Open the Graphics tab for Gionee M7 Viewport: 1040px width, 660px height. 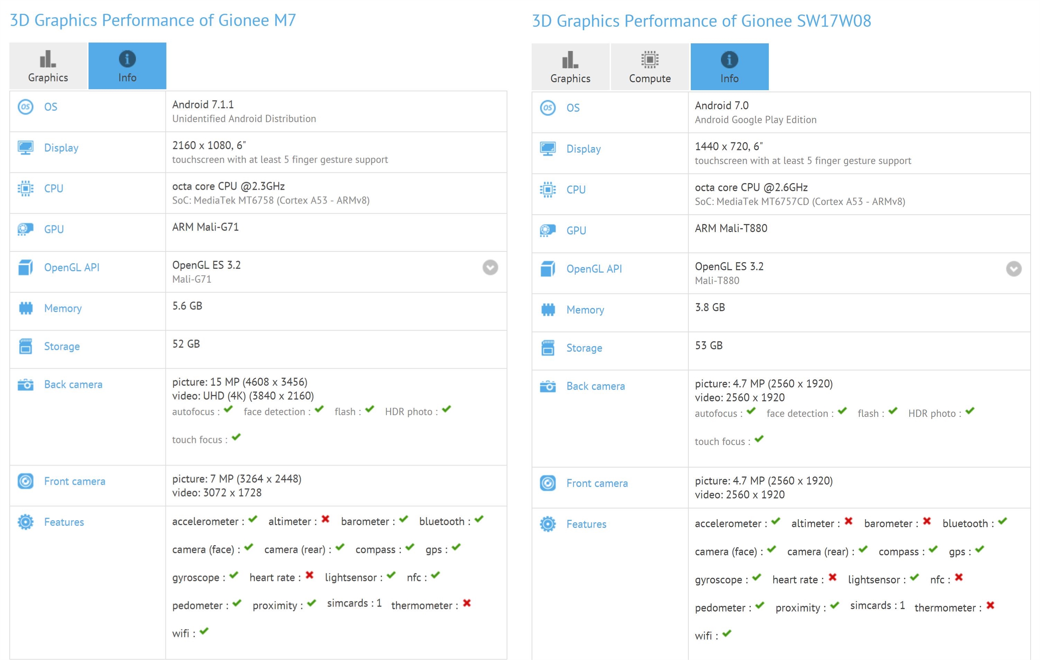pos(48,66)
